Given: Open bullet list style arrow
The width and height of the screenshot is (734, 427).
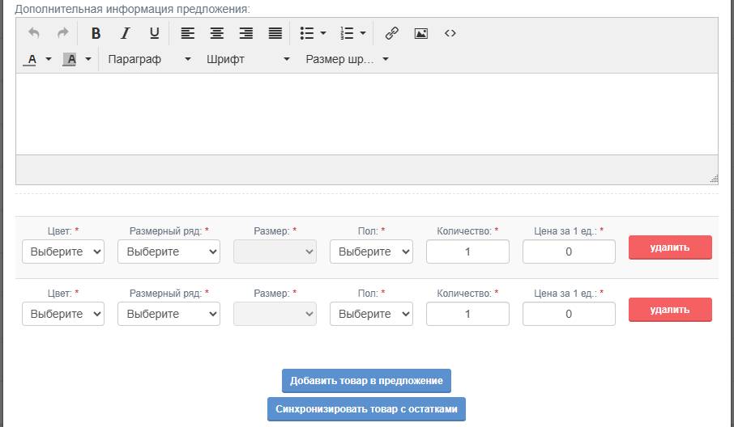Looking at the screenshot, I should pyautogui.click(x=323, y=33).
